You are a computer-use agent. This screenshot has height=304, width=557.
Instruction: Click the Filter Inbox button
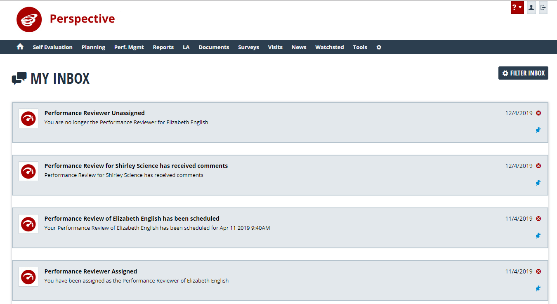tap(523, 73)
